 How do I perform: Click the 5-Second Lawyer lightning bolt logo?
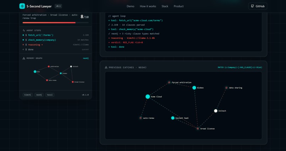22,6
